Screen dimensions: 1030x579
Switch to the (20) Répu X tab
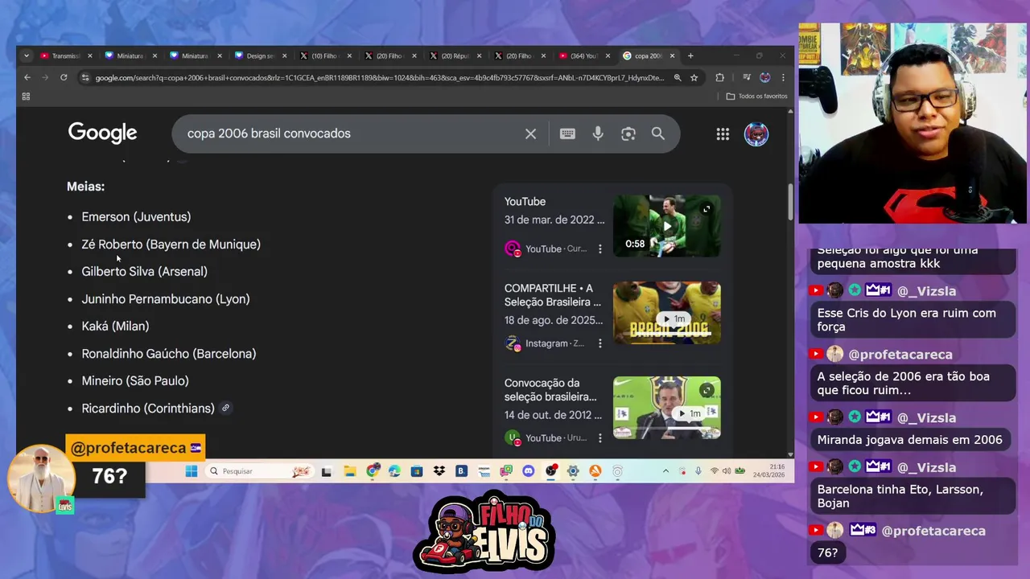(x=454, y=55)
